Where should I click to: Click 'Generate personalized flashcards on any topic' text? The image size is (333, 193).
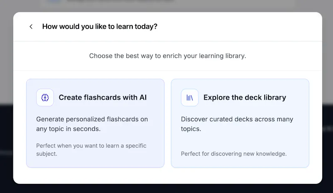tap(92, 124)
